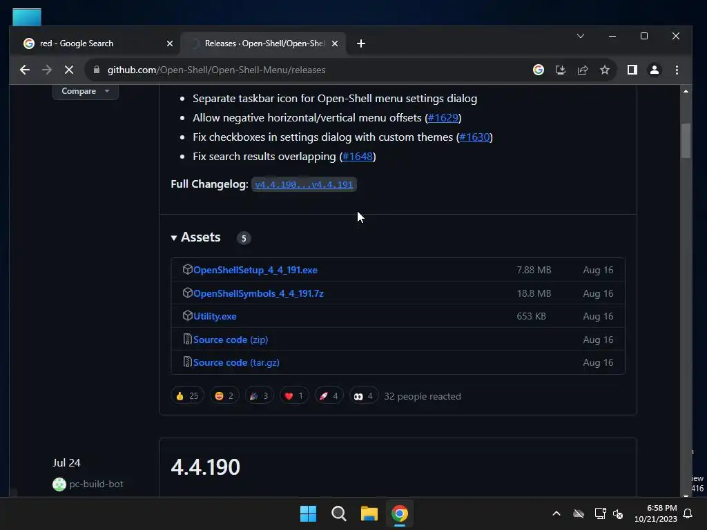Click pc-build-bot avatar
Image resolution: width=707 pixels, height=530 pixels.
[x=59, y=484]
